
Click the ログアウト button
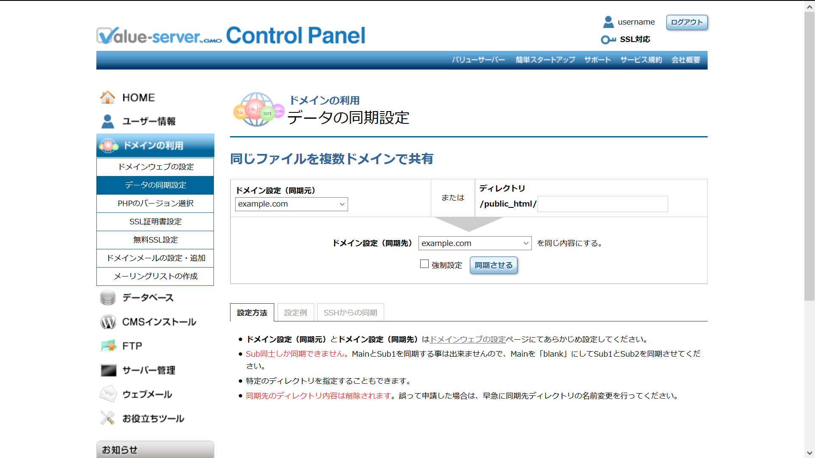(686, 22)
